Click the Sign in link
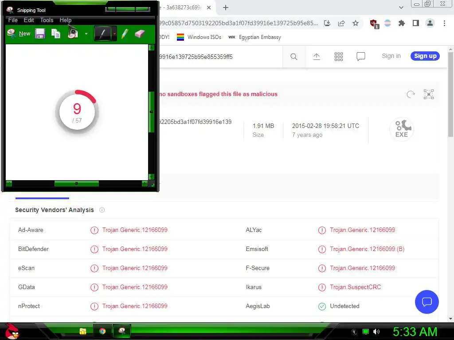This screenshot has height=340, width=454. tap(391, 56)
